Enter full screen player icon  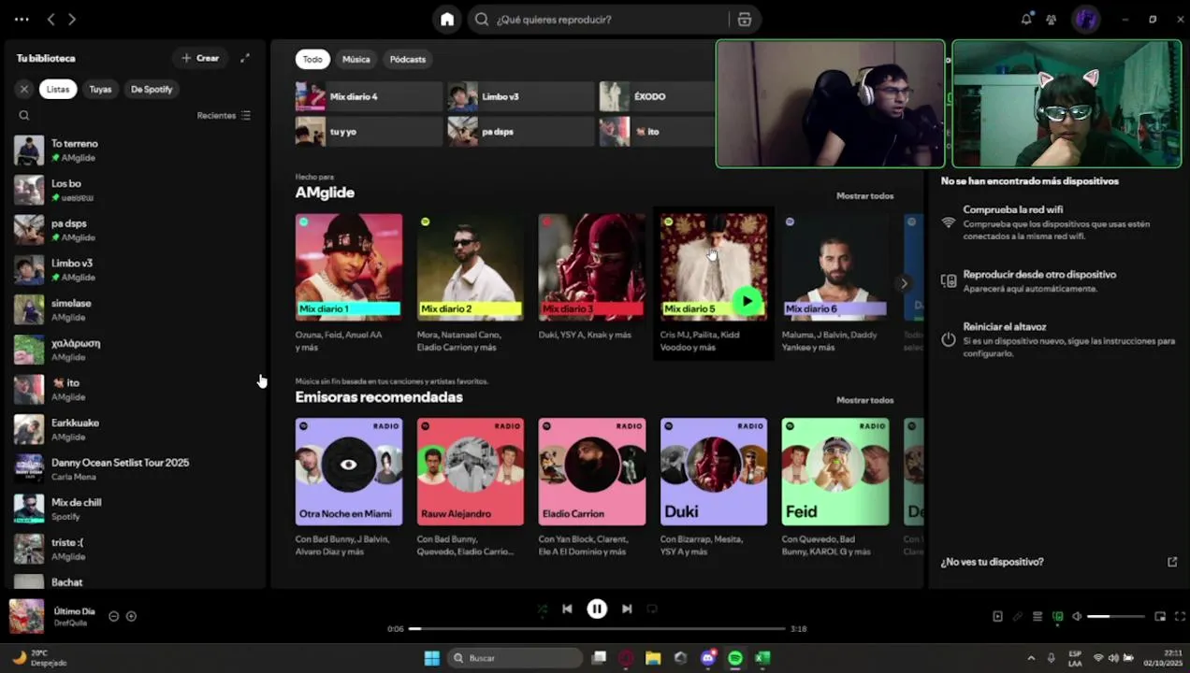pyautogui.click(x=1180, y=616)
